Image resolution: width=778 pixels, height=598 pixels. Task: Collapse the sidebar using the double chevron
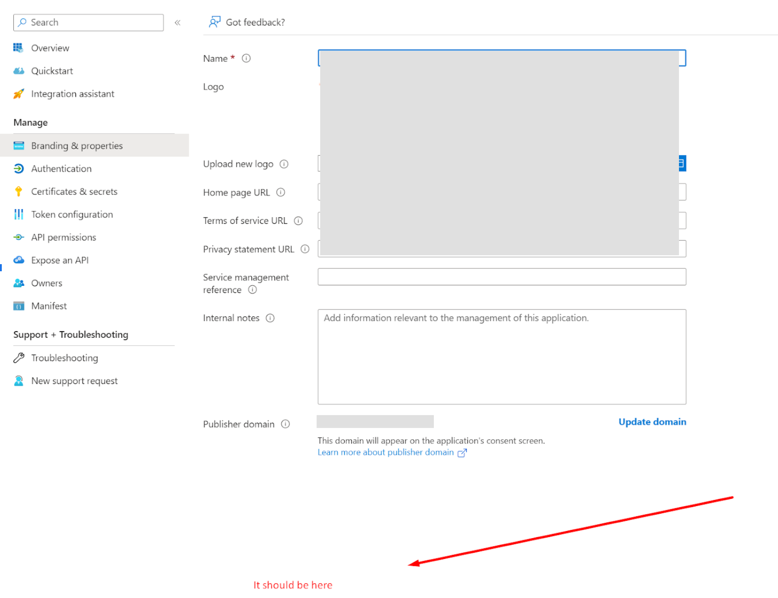pos(177,22)
